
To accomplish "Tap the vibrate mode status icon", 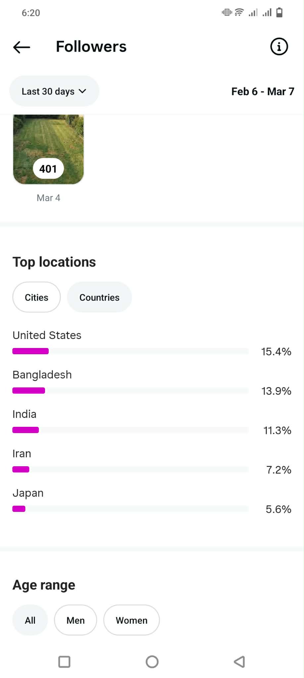I will (x=227, y=13).
